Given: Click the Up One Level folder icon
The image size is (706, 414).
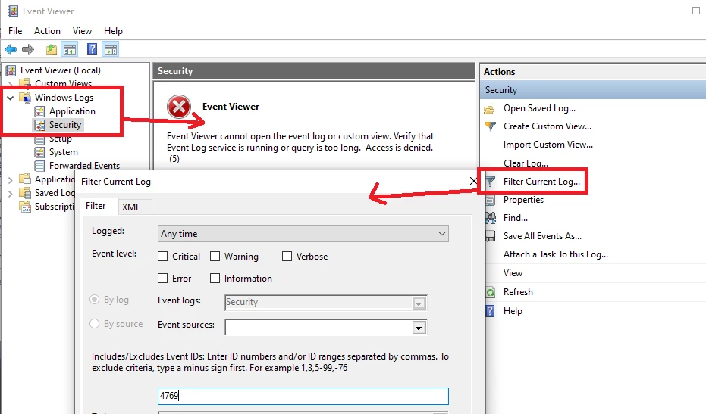Looking at the screenshot, I should pos(52,49).
